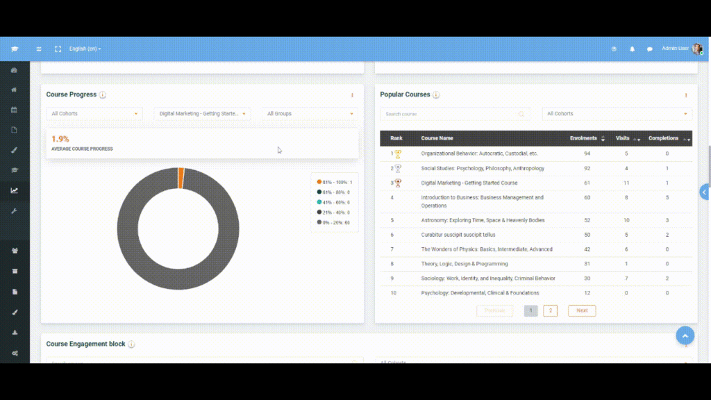Click the calendar icon in the sidebar

point(14,110)
